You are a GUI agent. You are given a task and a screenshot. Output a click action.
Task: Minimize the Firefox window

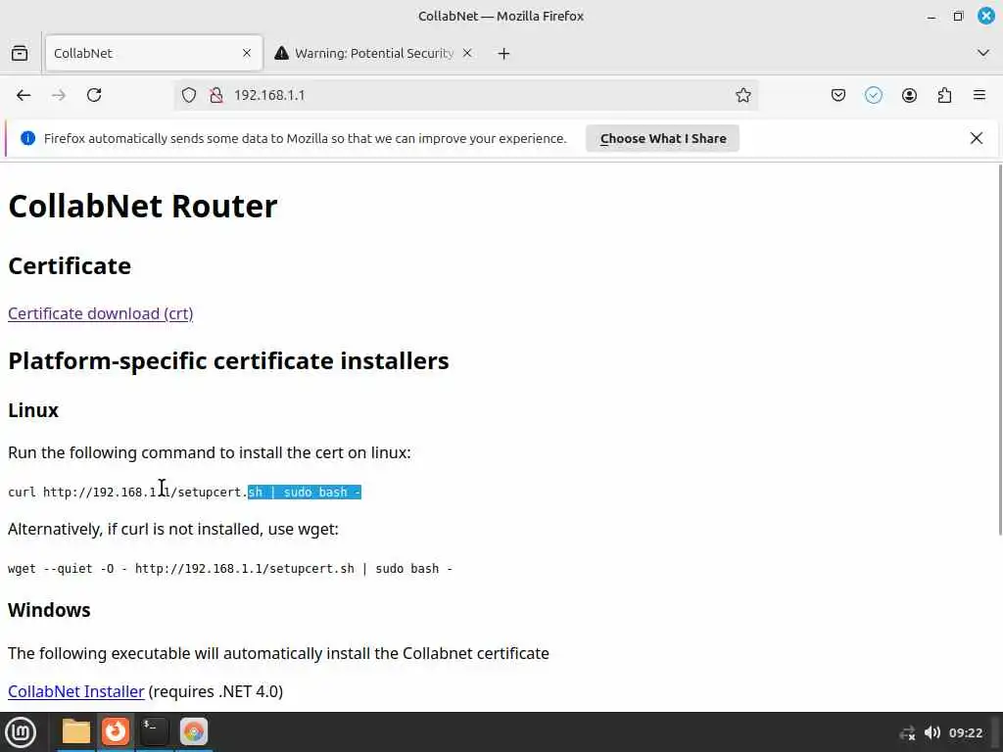(931, 16)
